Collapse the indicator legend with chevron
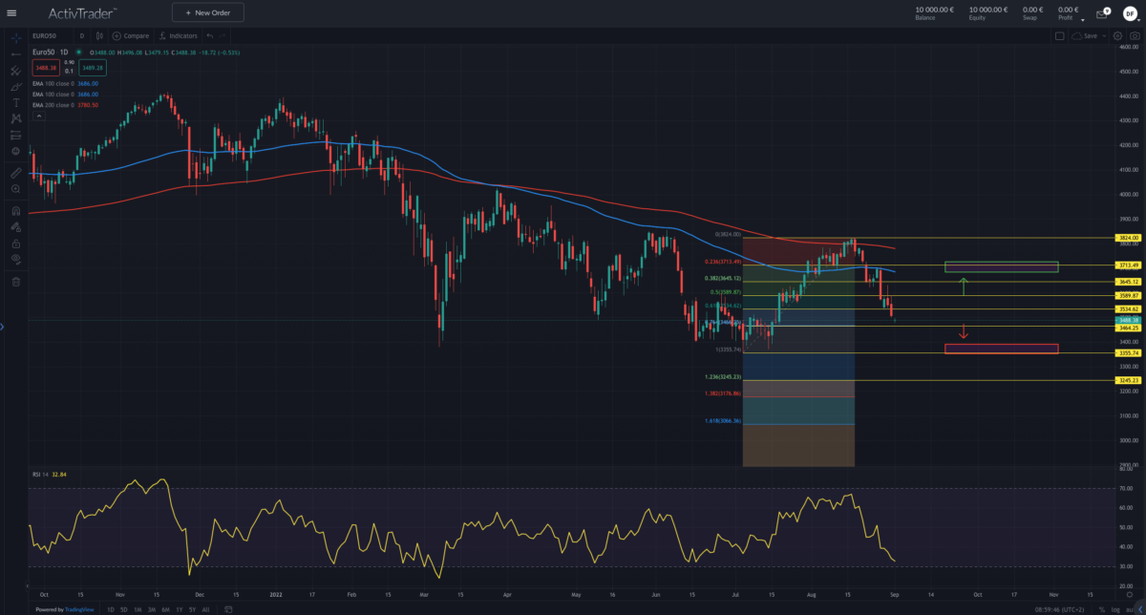 click(38, 116)
